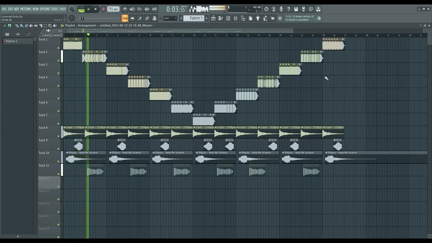
Task: Click the question mark help icon
Action: click(x=289, y=9)
